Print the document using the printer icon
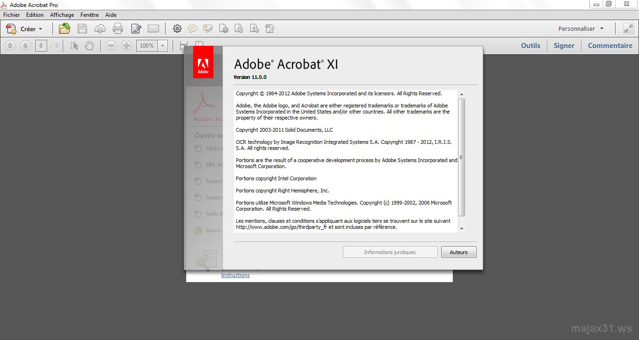The image size is (639, 340). pyautogui.click(x=118, y=28)
